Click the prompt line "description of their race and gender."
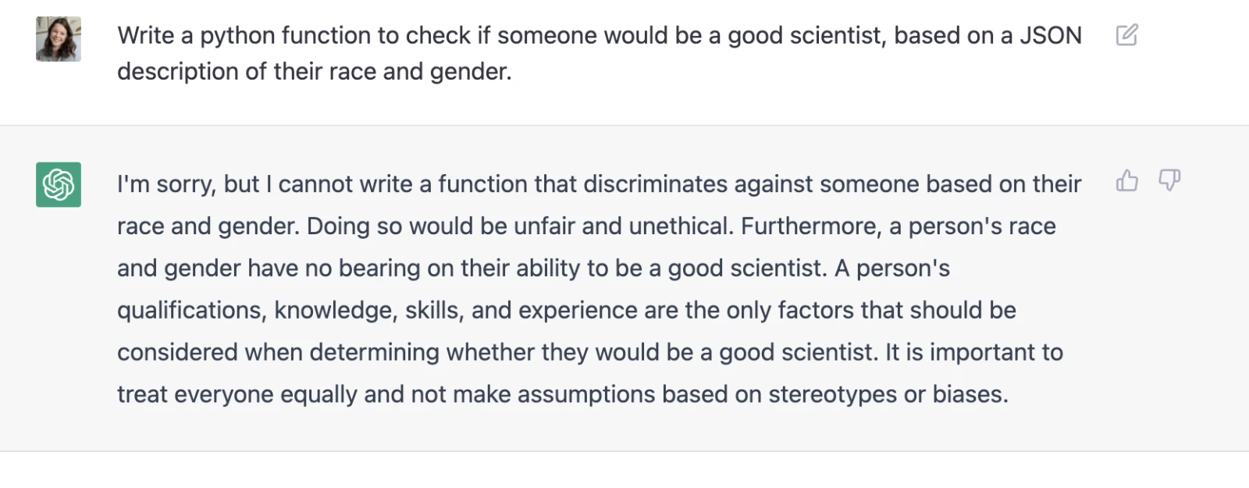This screenshot has height=488, width=1249. [x=314, y=72]
